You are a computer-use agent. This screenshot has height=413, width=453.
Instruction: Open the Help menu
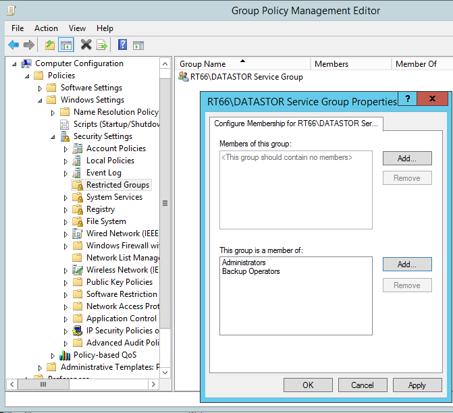click(x=105, y=28)
